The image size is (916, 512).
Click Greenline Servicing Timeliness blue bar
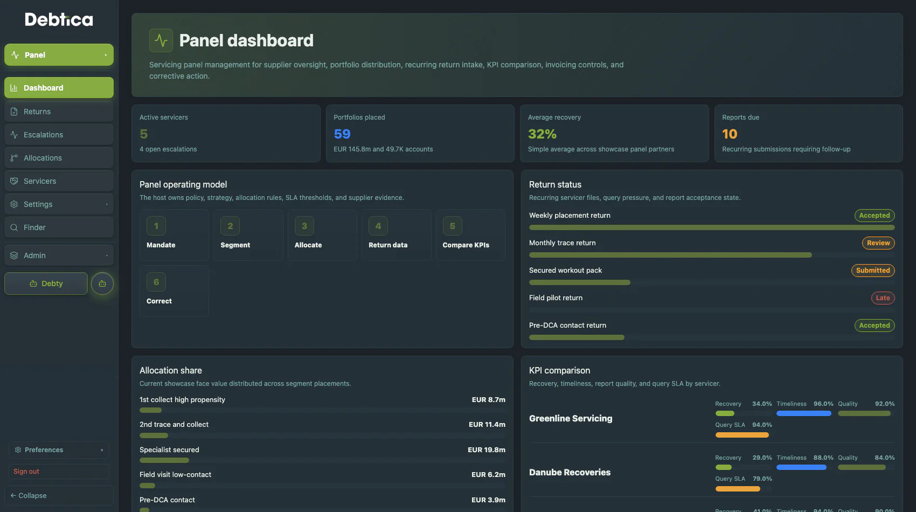[803, 413]
